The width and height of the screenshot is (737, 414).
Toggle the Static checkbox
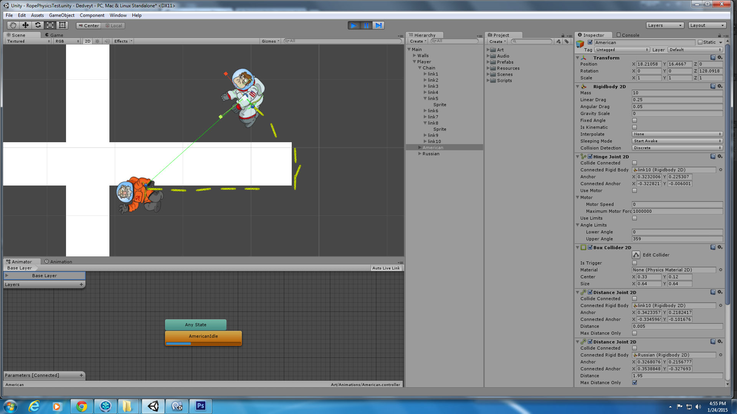pyautogui.click(x=700, y=42)
